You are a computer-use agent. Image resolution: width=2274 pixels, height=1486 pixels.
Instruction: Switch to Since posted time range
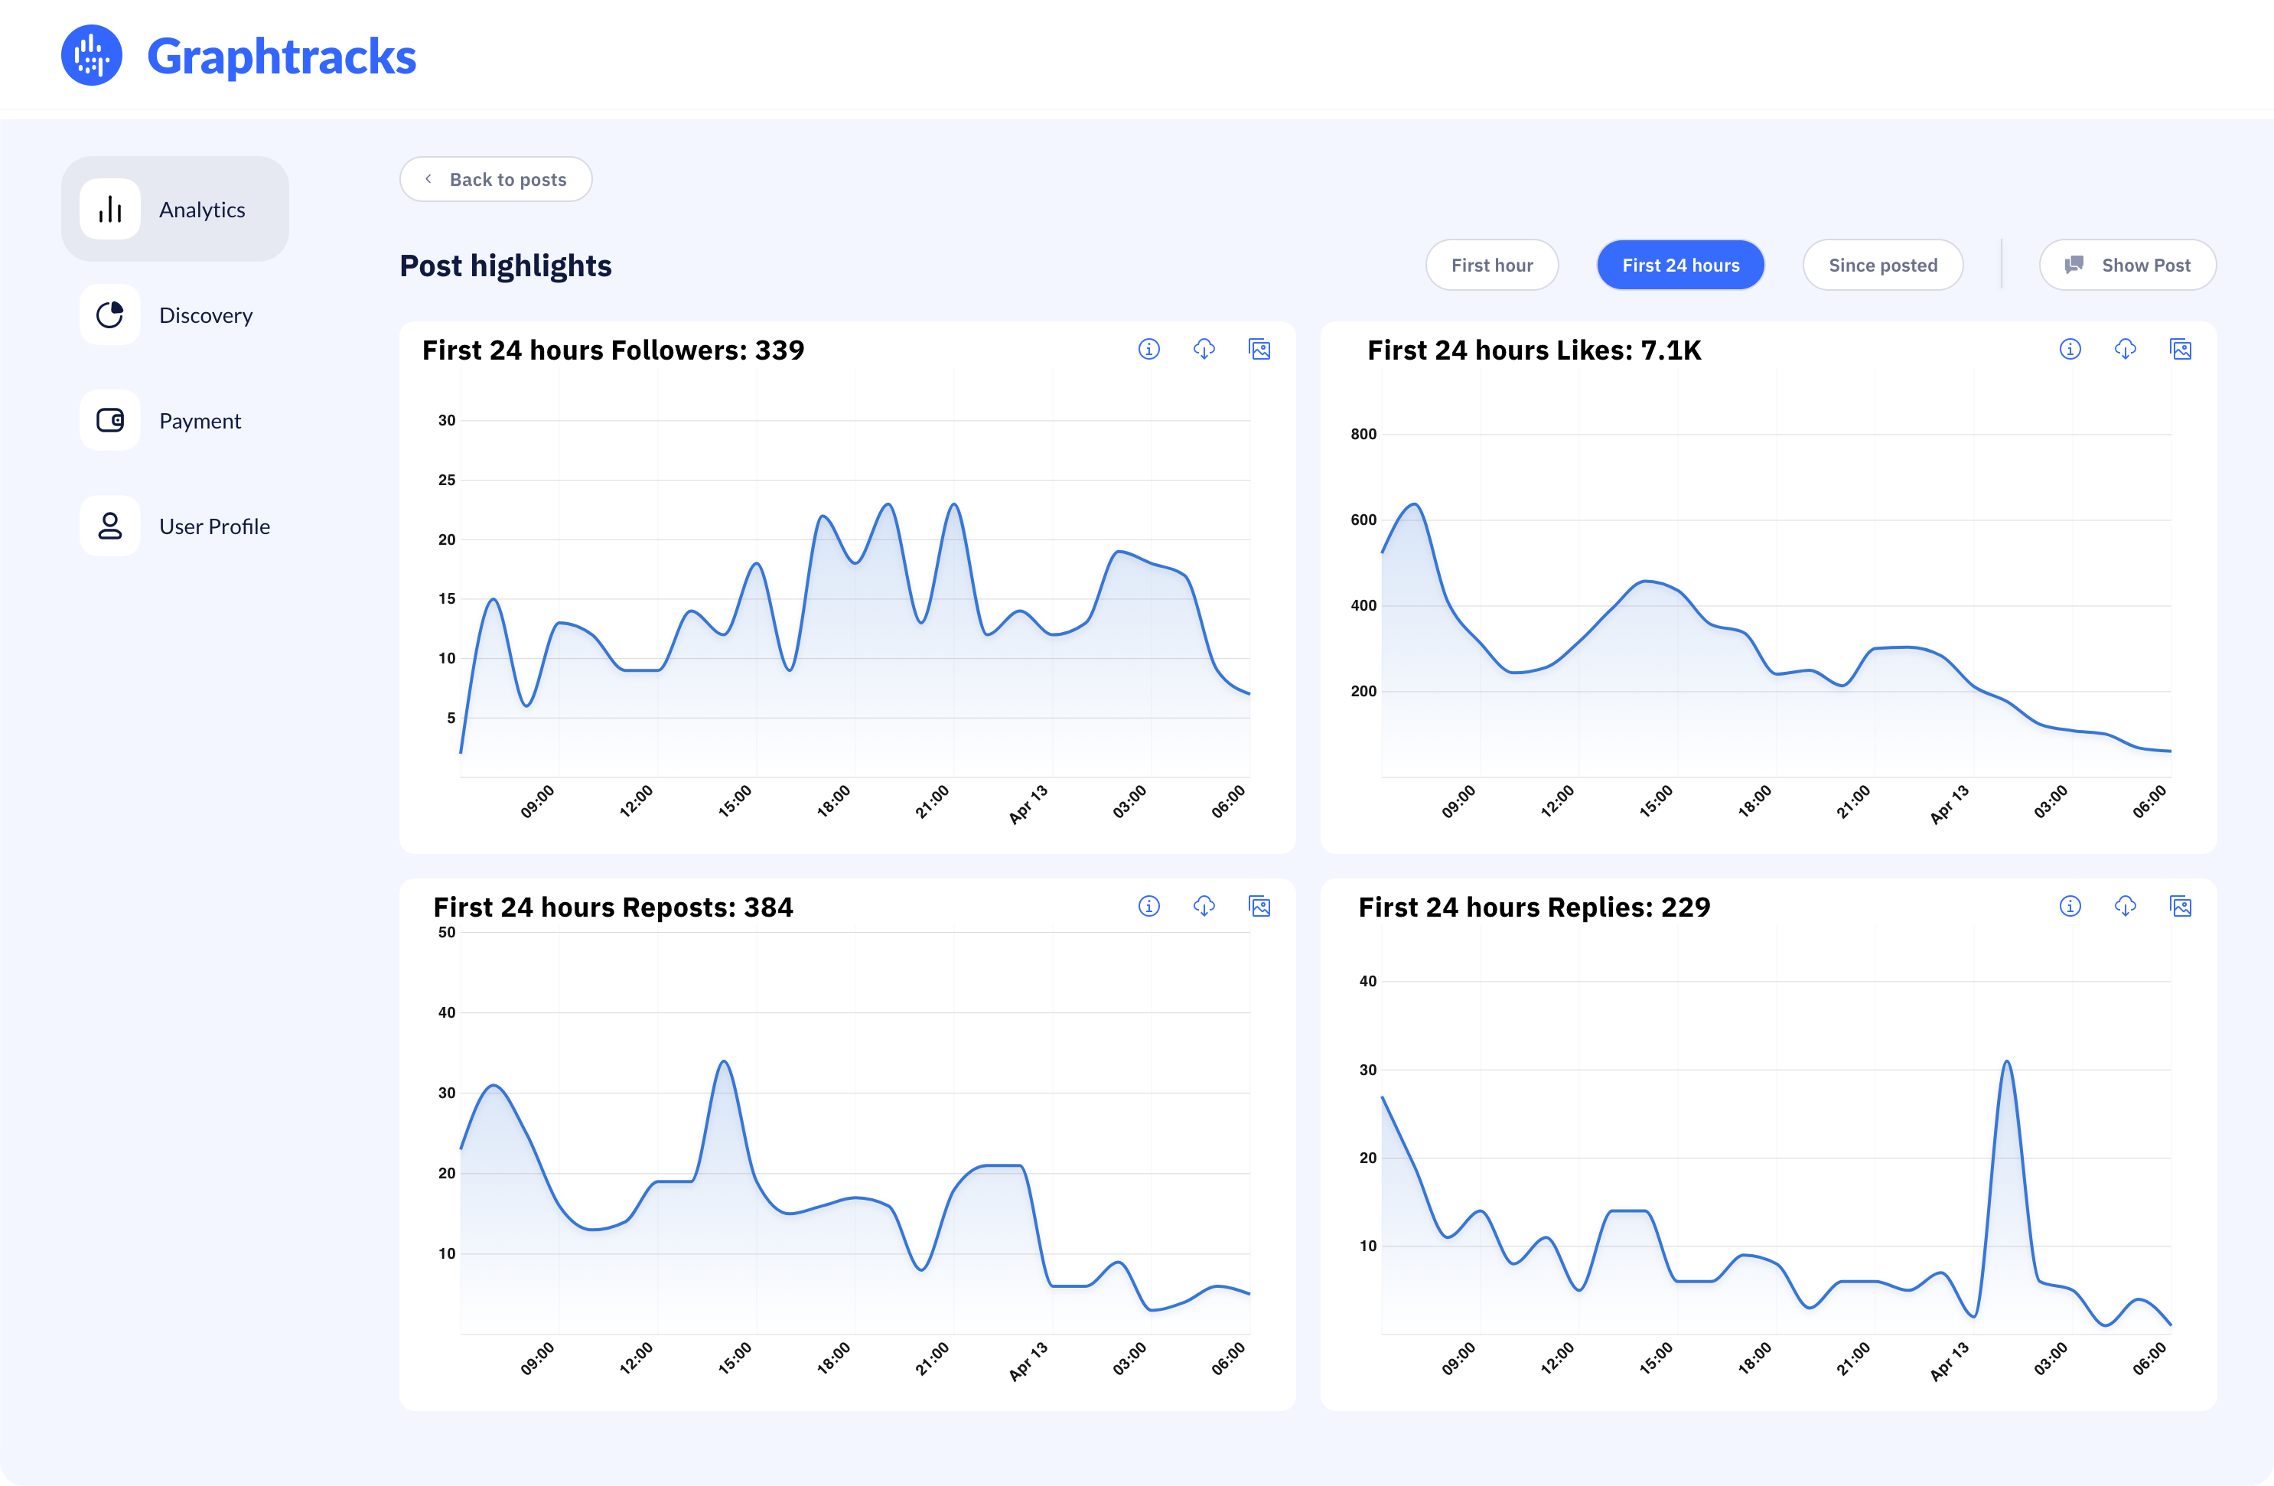(x=1882, y=265)
